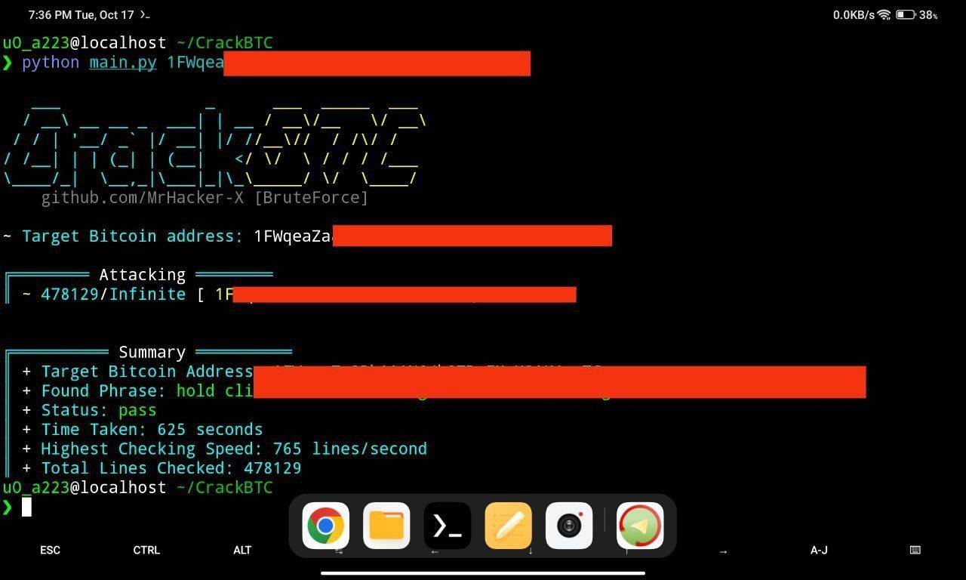Click the Attacking section header
Image resolution: width=966 pixels, height=580 pixels.
pos(142,275)
